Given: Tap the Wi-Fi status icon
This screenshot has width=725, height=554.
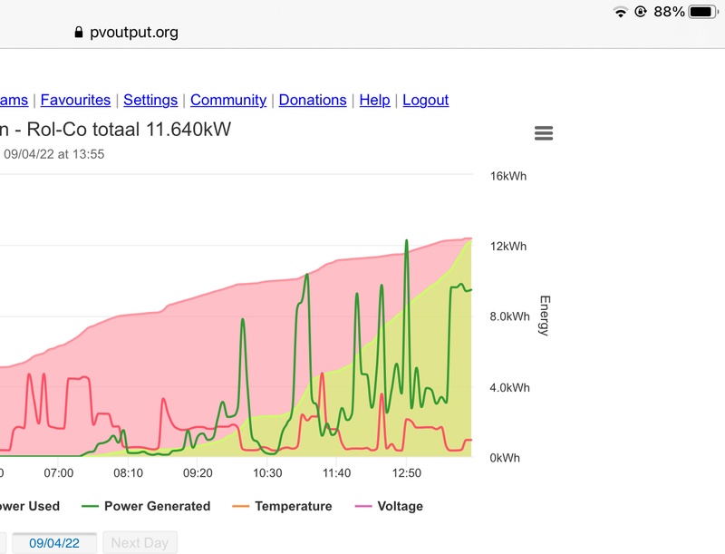Looking at the screenshot, I should (620, 12).
